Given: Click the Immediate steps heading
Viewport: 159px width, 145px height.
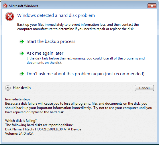Looking at the screenshot, I should (x=17, y=99).
